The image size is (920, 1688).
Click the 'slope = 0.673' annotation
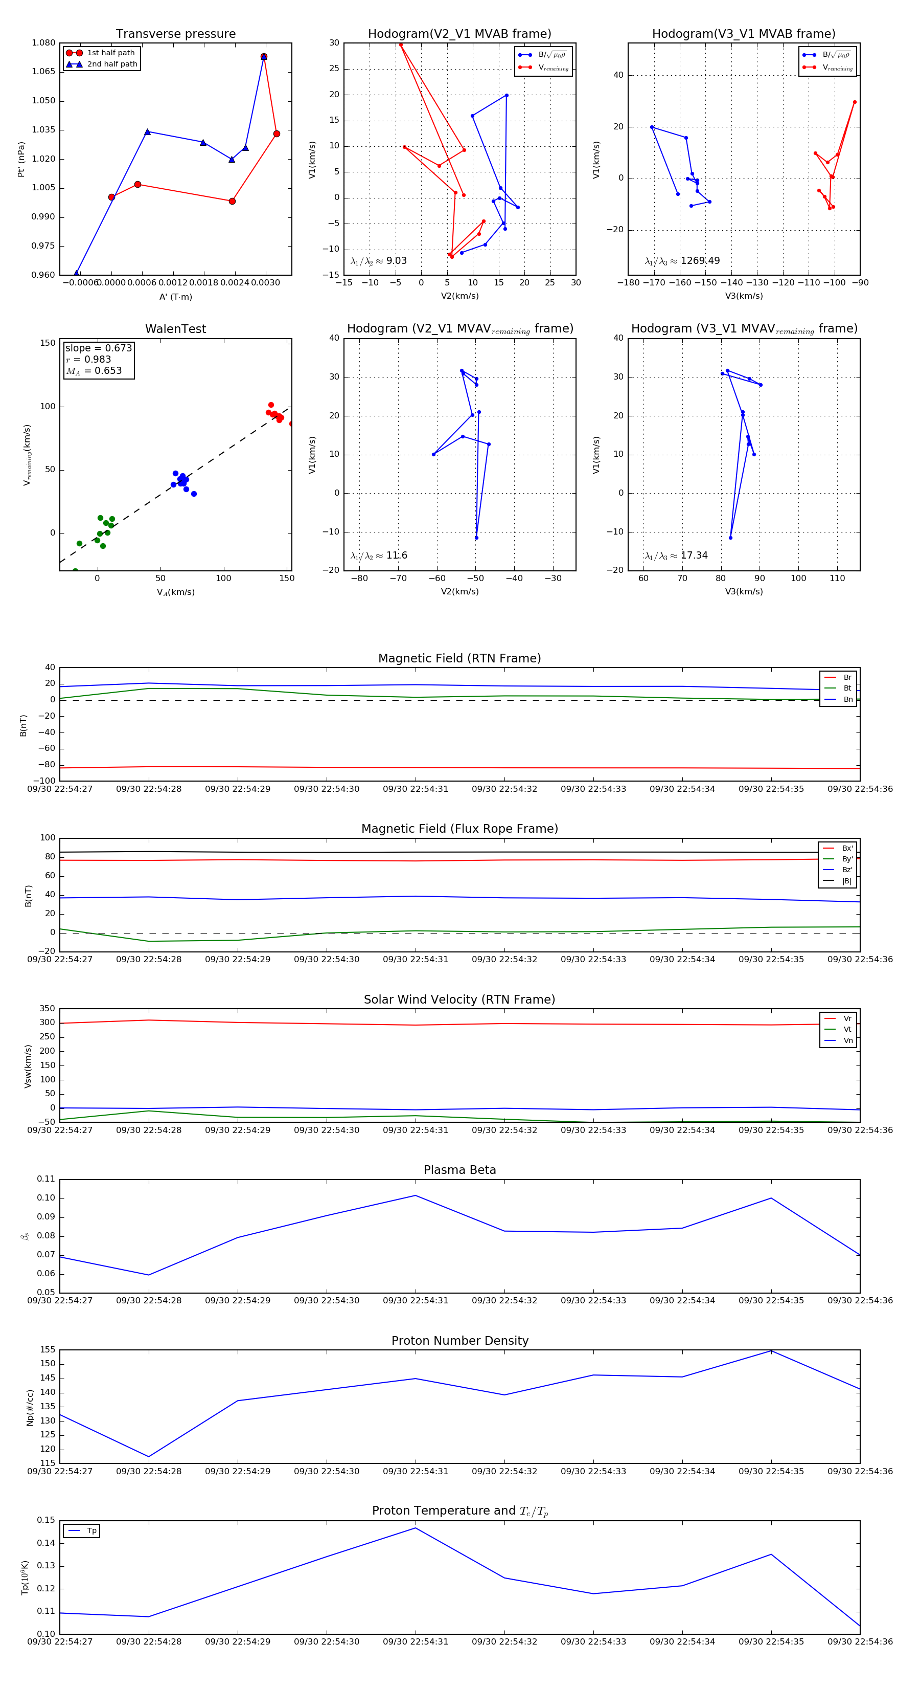tap(98, 348)
